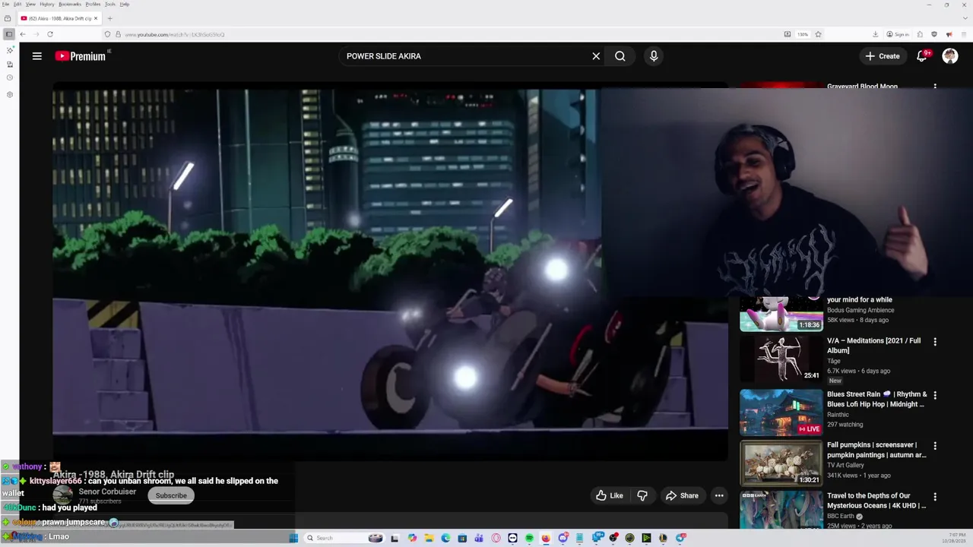Reset the 130% zoom level indicator
Image resolution: width=973 pixels, height=547 pixels.
[x=803, y=34]
